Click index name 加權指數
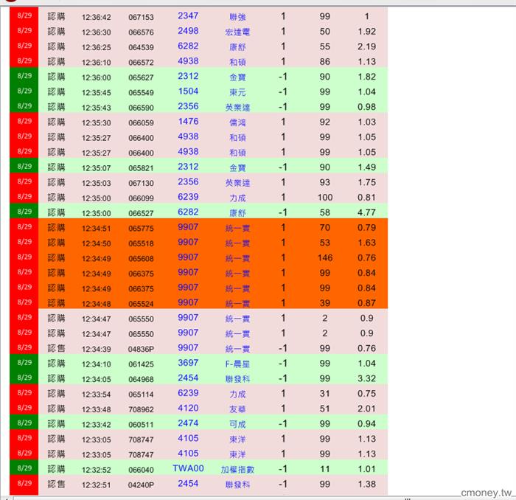516x500 pixels. pos(237,469)
